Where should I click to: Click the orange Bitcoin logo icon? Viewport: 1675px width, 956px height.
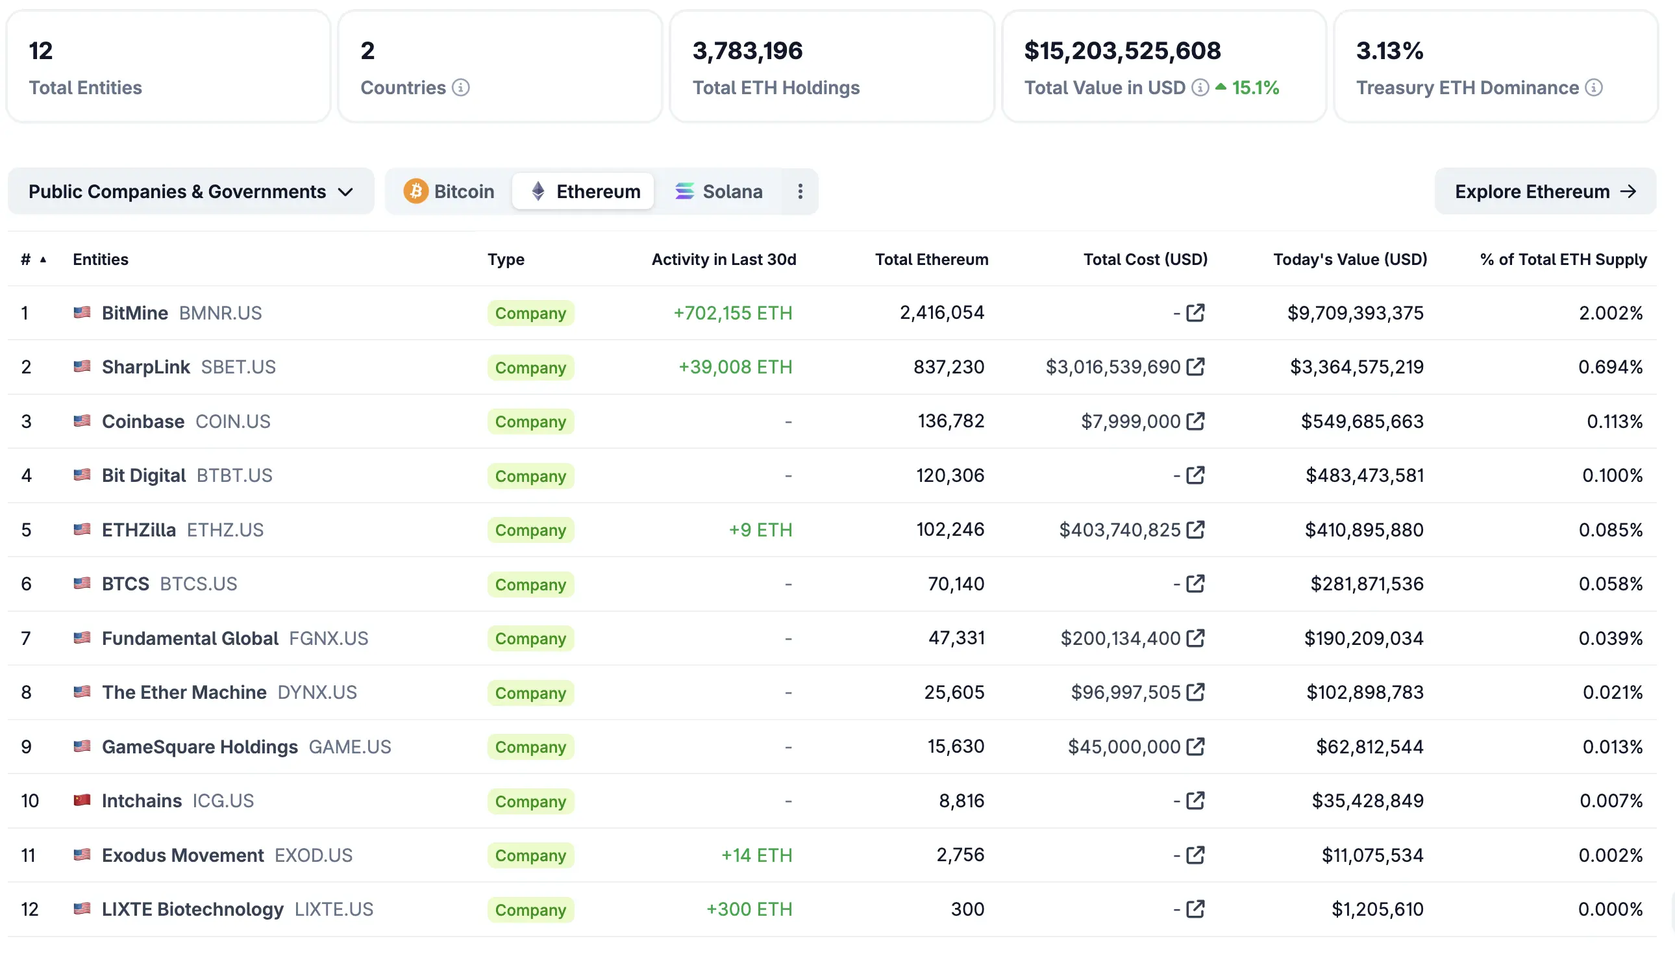click(416, 191)
